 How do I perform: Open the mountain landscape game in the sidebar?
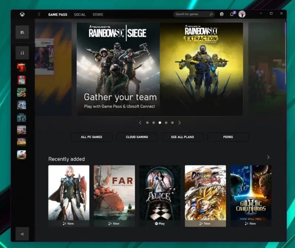pos(21,130)
